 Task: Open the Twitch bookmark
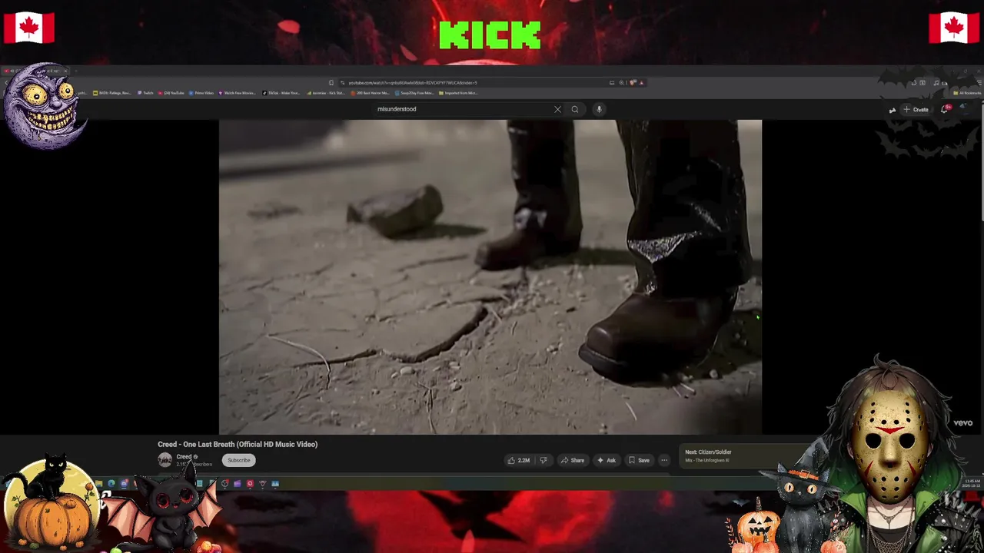pos(145,93)
